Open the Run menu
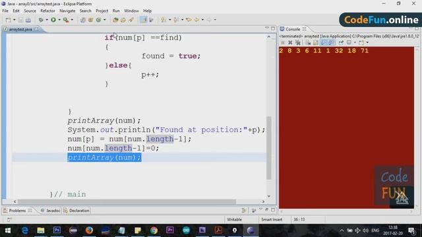Image resolution: width=422 pixels, height=237 pixels. point(116,11)
